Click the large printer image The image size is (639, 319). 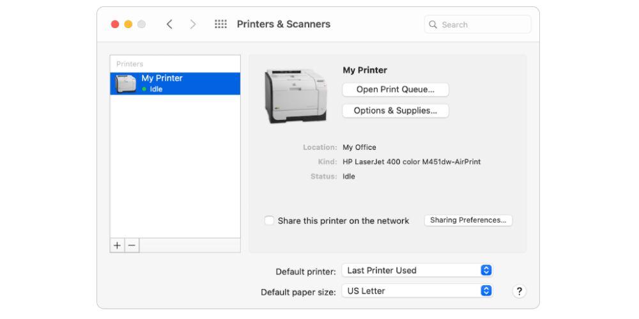click(295, 96)
